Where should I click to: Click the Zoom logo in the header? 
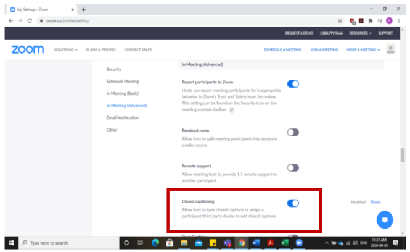click(x=28, y=49)
